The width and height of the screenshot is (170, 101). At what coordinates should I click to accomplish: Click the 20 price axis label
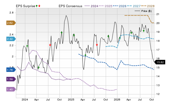coord(158,23)
